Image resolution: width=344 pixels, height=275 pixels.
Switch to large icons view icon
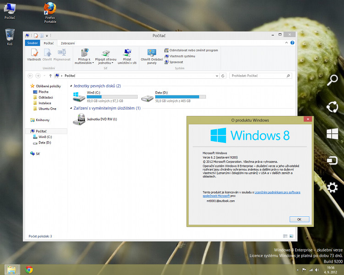291,236
